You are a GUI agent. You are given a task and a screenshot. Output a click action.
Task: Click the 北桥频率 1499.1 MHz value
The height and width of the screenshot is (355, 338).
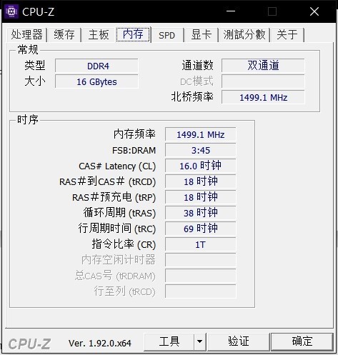[263, 97]
